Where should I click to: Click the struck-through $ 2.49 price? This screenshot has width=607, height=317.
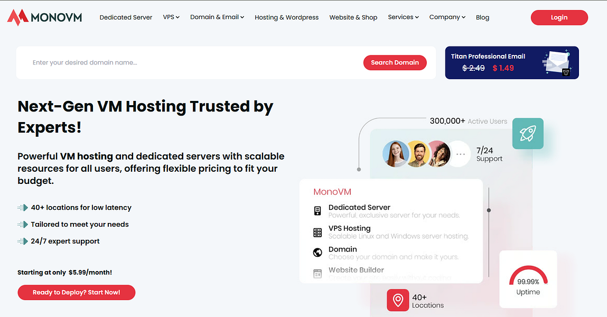pos(473,68)
